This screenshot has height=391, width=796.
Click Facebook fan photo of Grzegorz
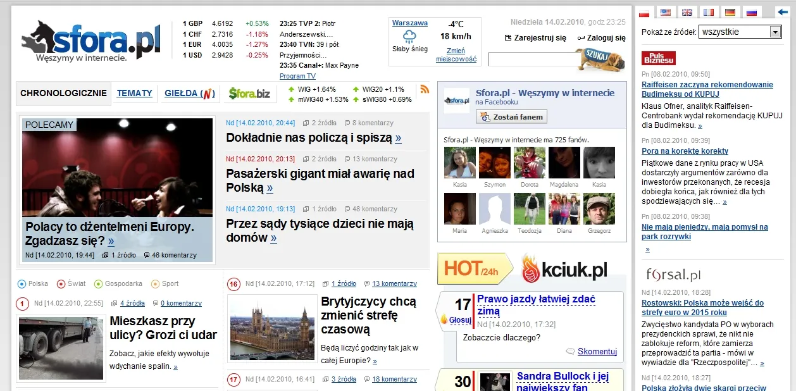pyautogui.click(x=599, y=209)
